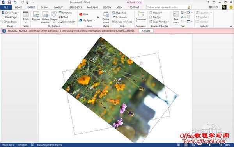This screenshot has height=147, width=234.
Task: Redo using the quick access toolbar
Action: (x=23, y=2)
